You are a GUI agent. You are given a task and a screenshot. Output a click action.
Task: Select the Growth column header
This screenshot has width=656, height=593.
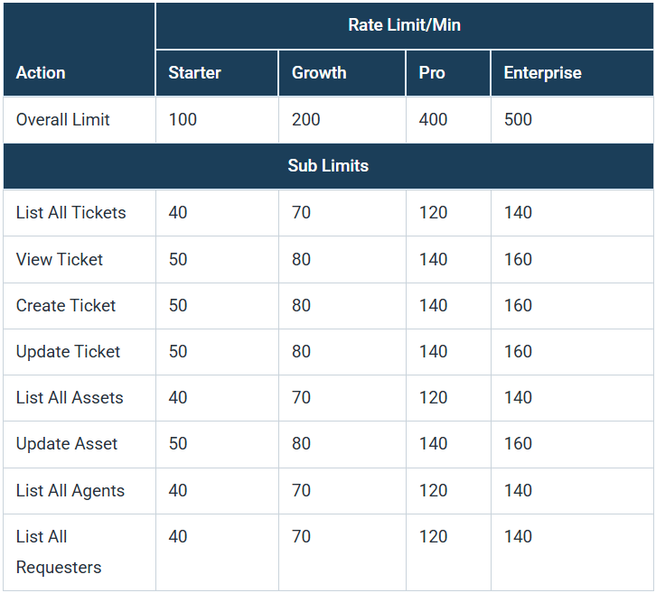[x=319, y=73]
